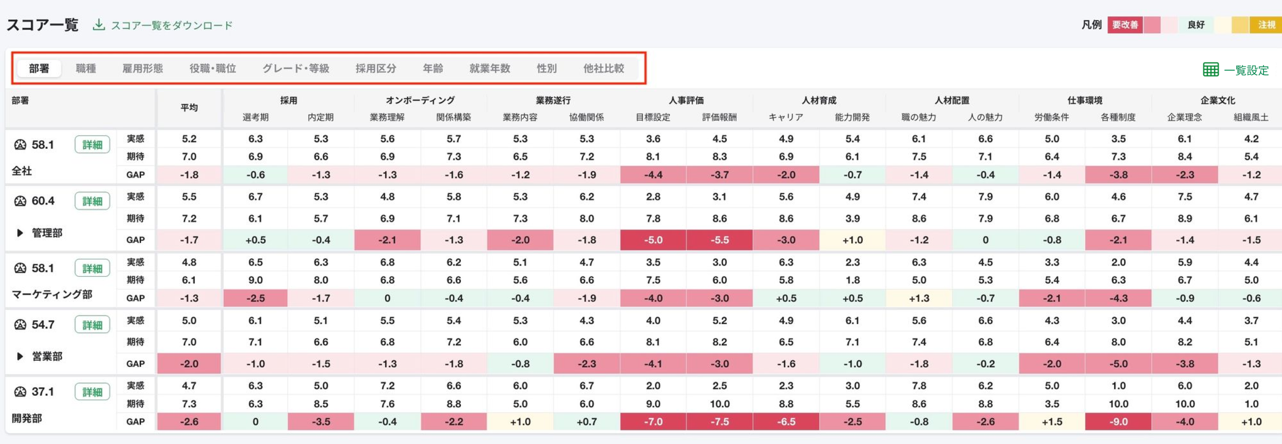Image resolution: width=1282 pixels, height=444 pixels.
Task: Click the download icon beside スコア一覧
Action: (98, 25)
